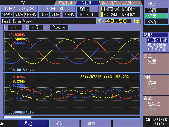This screenshot has width=169, height=127.
Task: Switch to the VIEW tab
Action: click(x=86, y=3)
